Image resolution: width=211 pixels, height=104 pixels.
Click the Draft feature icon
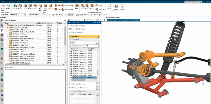click(x=58, y=5)
